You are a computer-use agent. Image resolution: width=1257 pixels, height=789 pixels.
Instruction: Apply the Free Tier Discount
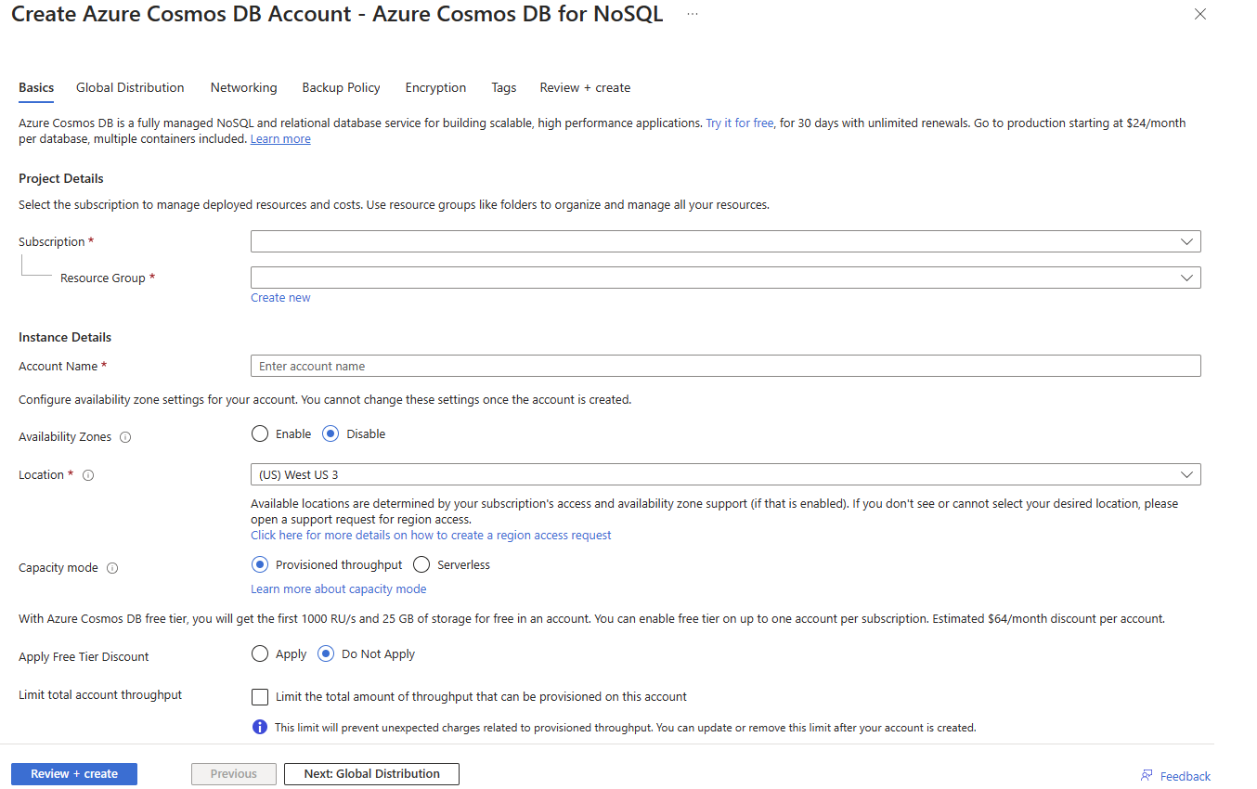[259, 653]
